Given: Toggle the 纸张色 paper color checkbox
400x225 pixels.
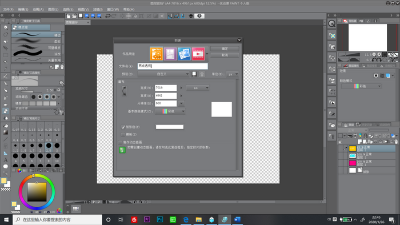Looking at the screenshot, I should [123, 127].
